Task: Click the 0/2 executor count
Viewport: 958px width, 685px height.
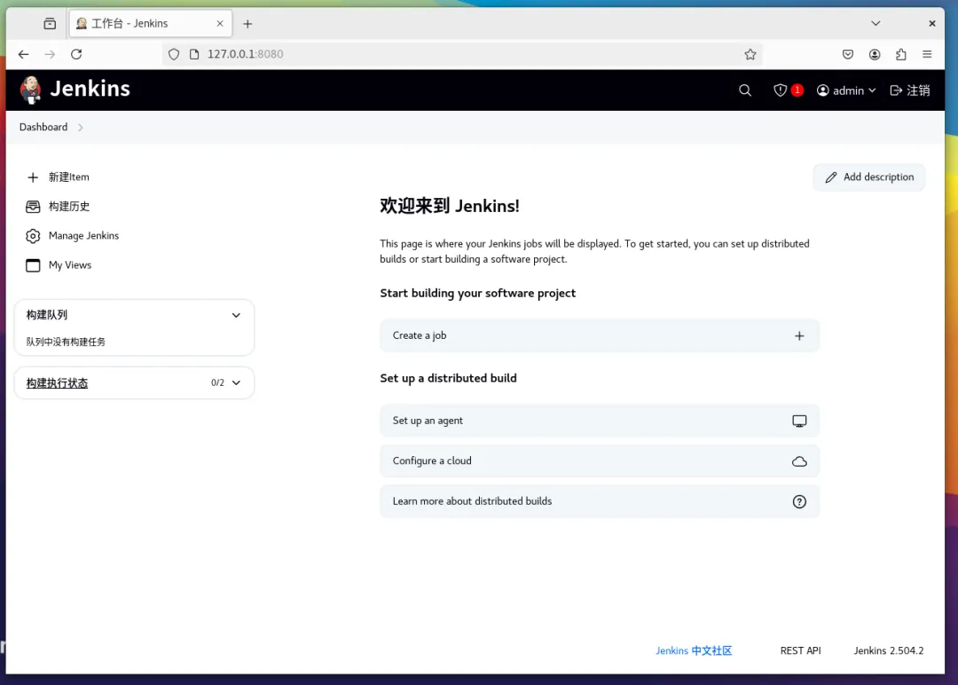Action: pyautogui.click(x=217, y=383)
